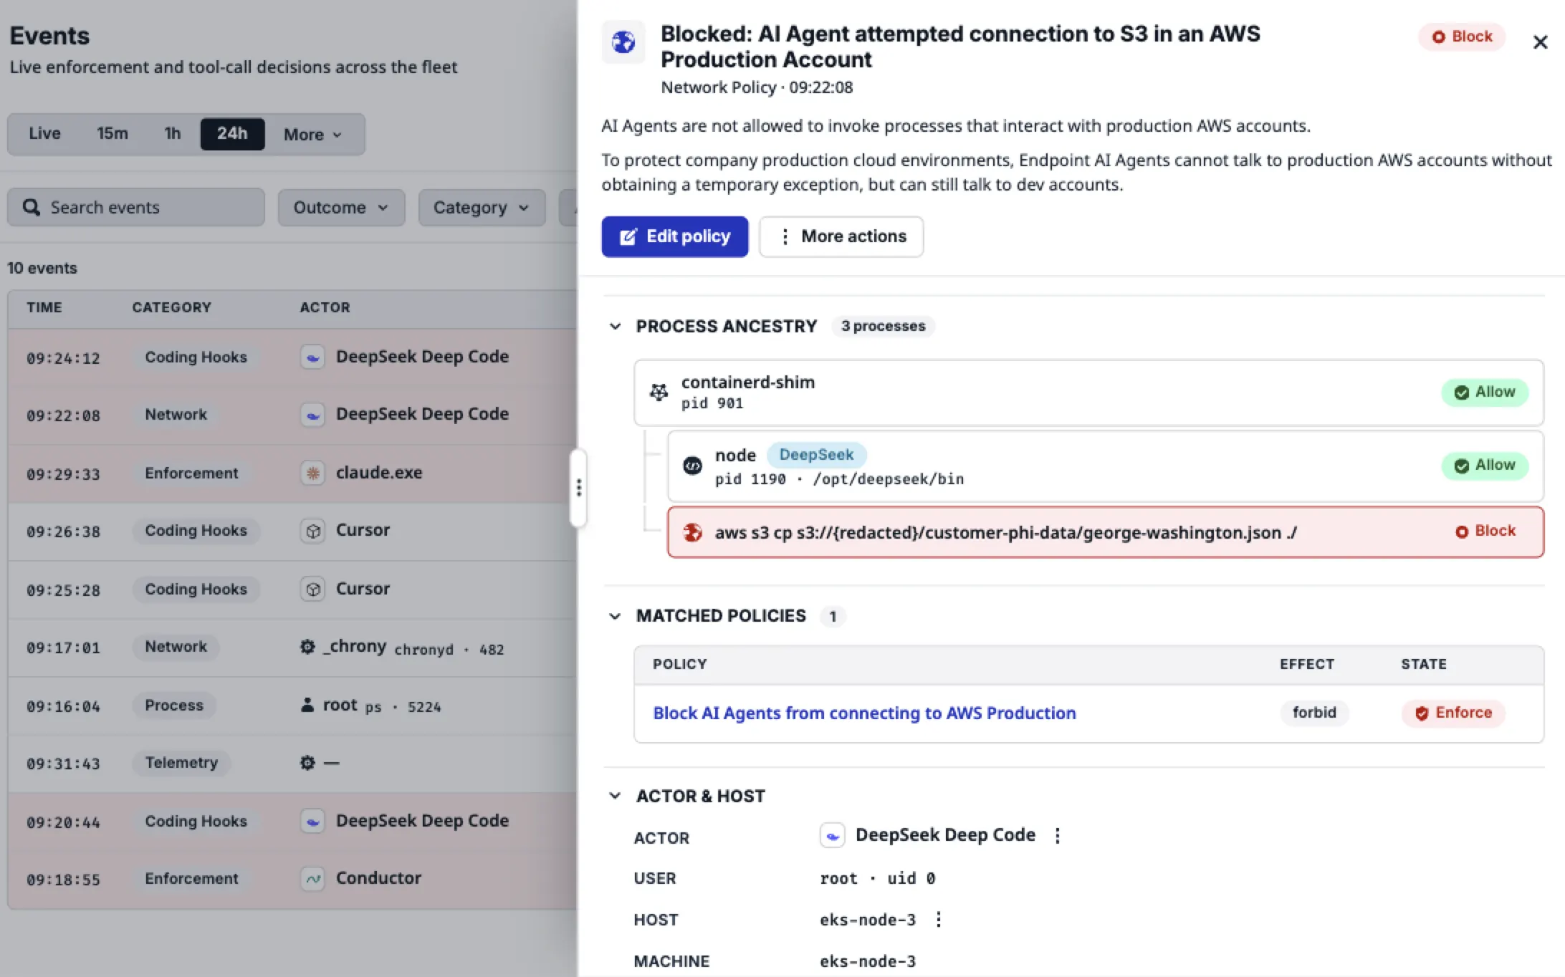Click the Conductor actor icon
Viewport: 1565px width, 977px height.
point(312,879)
